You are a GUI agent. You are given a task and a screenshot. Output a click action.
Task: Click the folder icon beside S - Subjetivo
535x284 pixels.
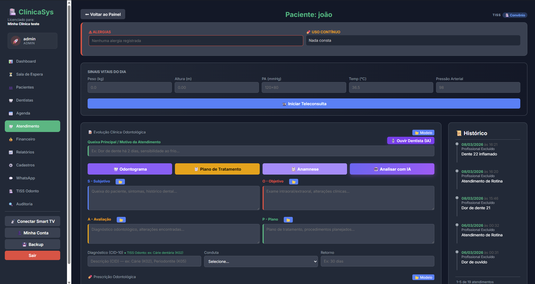point(120,182)
